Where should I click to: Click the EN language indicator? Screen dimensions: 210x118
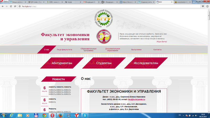[180, 115]
